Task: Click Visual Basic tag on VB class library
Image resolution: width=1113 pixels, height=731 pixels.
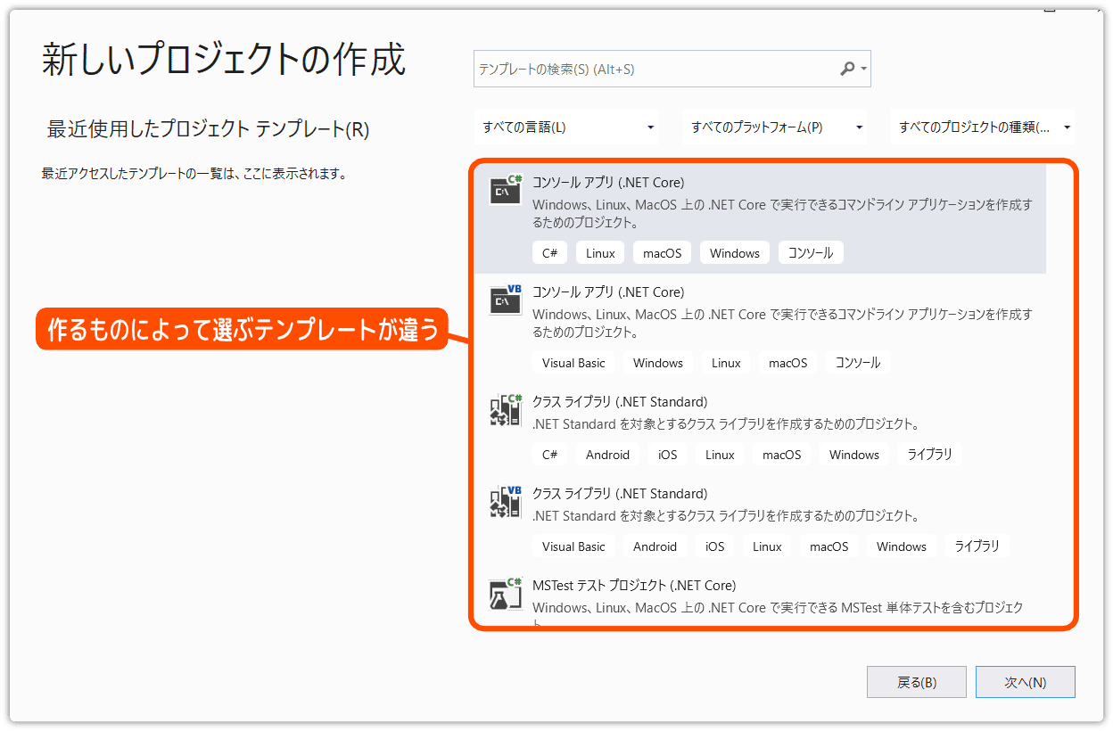Action: click(573, 546)
